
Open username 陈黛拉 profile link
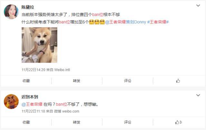click(28, 7)
